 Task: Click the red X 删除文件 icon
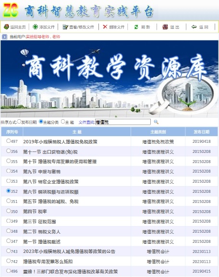(x=105, y=26)
